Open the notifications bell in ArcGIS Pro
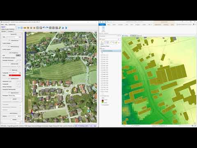Image resolution: width=197 pixels, height=148 pixels. point(194,25)
